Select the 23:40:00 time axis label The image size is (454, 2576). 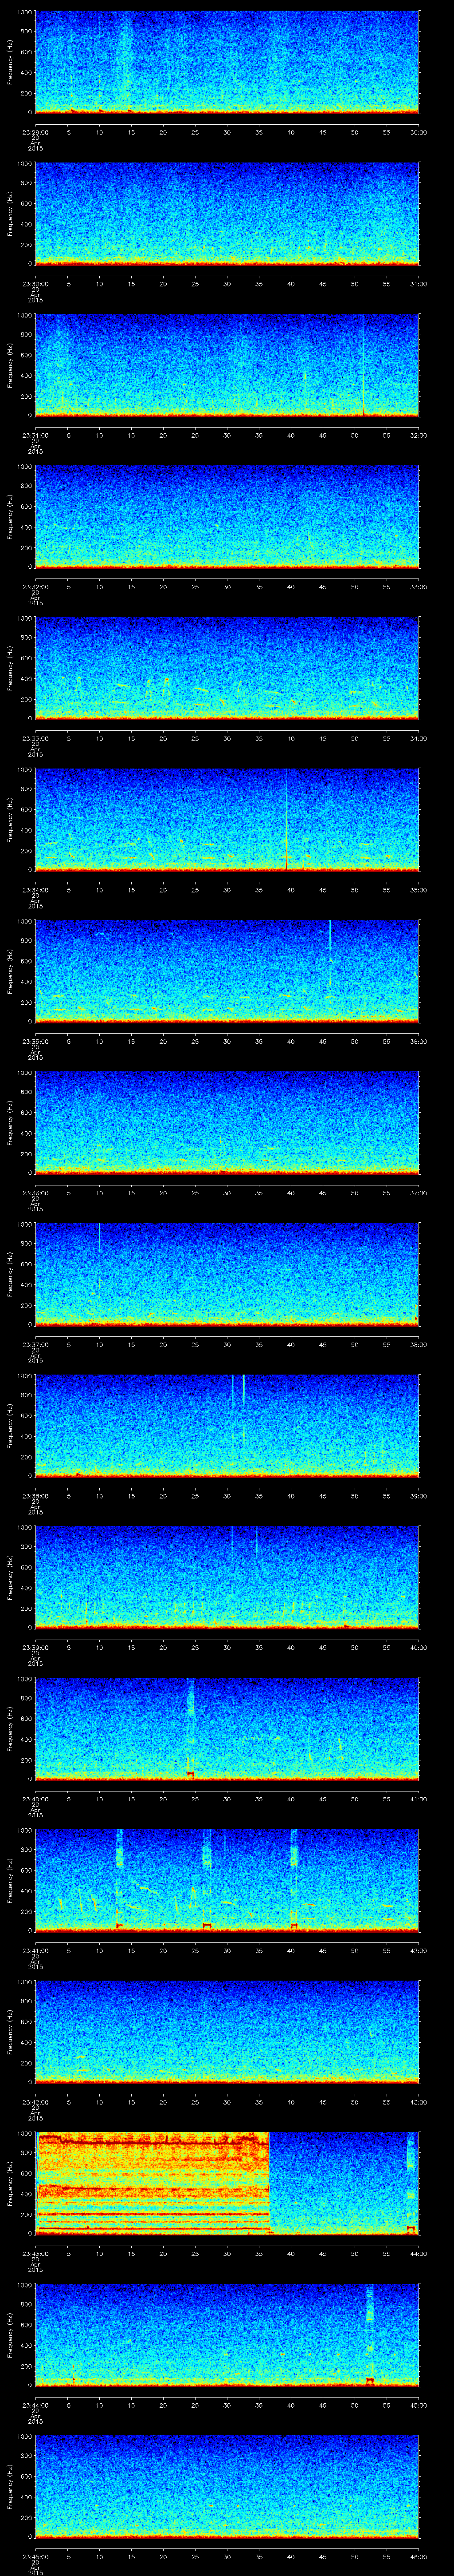coord(35,1799)
